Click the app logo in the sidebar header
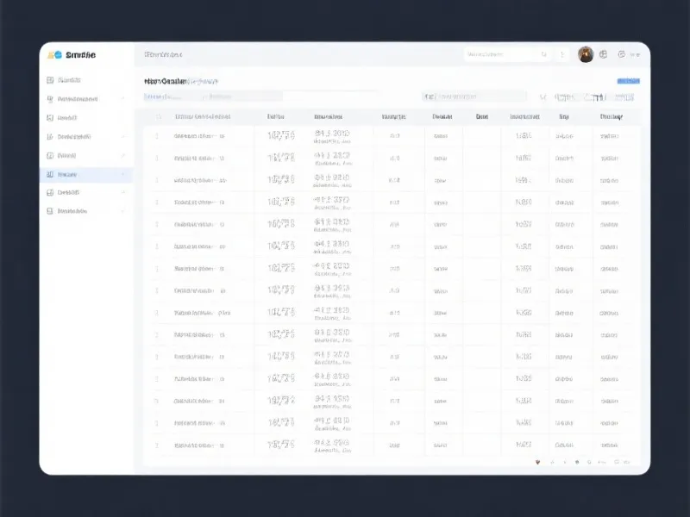Image resolution: width=690 pixels, height=517 pixels. 56,54
